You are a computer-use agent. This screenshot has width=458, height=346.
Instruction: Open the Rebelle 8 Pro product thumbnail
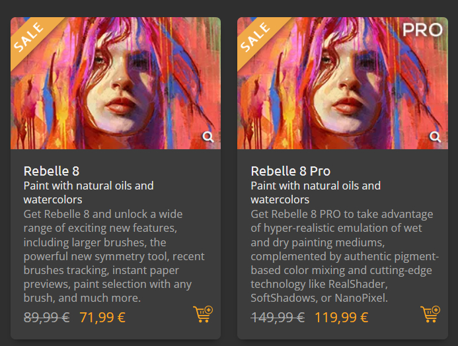point(343,83)
